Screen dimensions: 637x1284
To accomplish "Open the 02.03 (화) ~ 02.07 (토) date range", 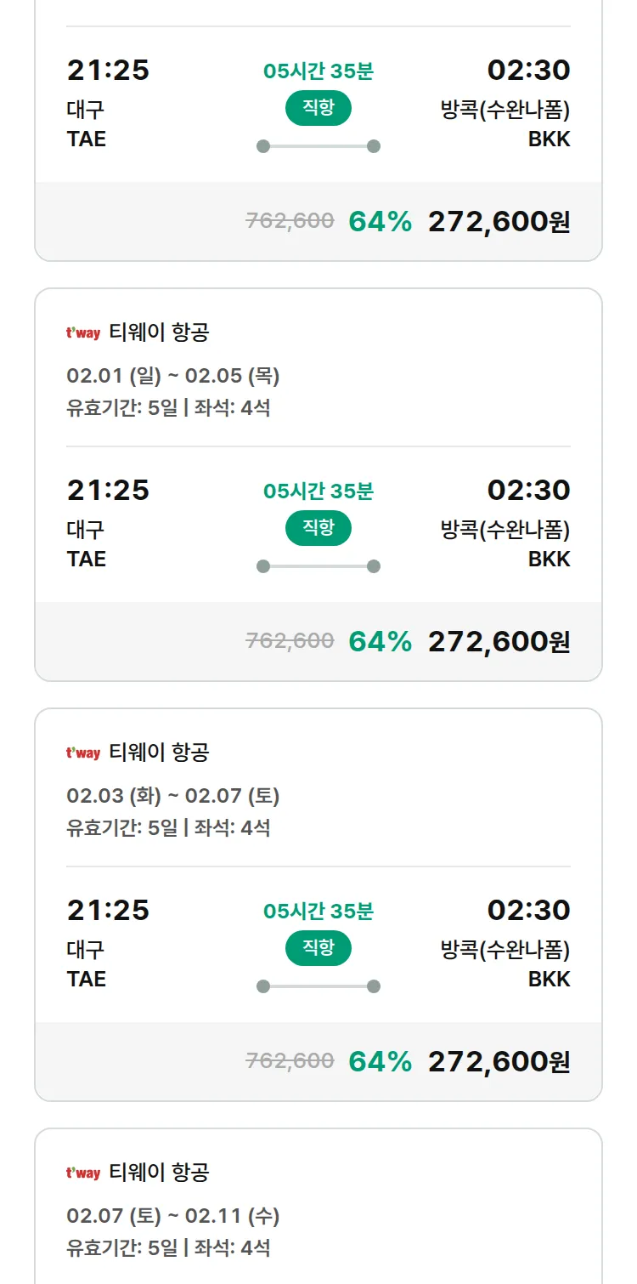I will click(x=173, y=796).
